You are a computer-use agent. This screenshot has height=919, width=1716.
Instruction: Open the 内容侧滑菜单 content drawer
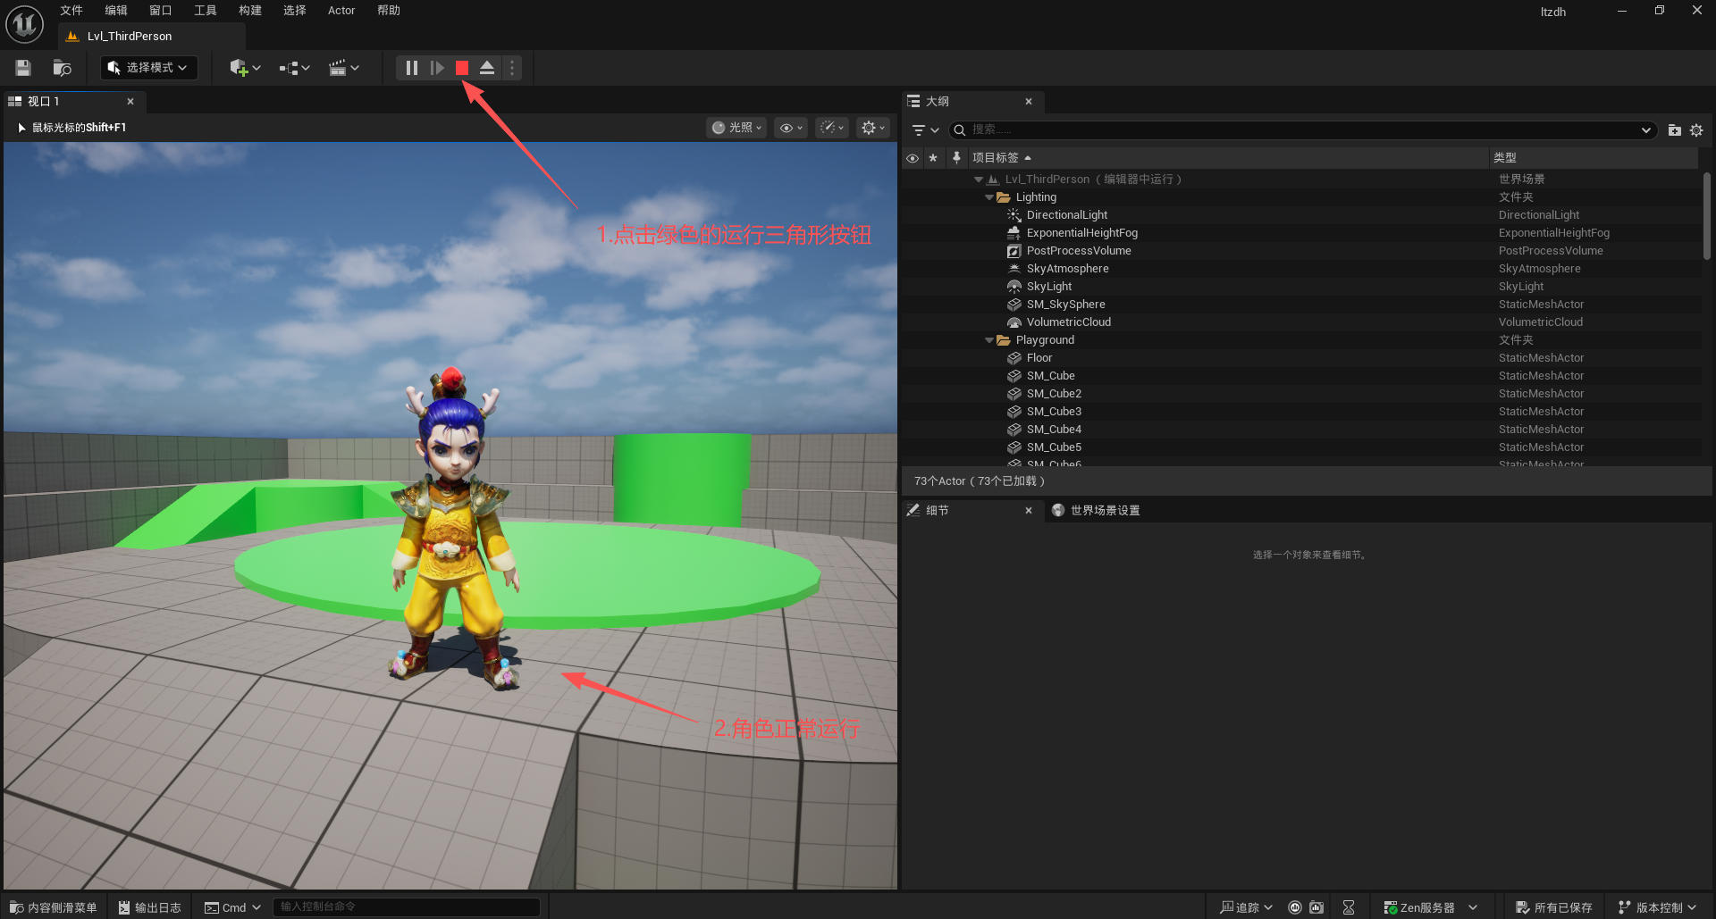(x=54, y=907)
